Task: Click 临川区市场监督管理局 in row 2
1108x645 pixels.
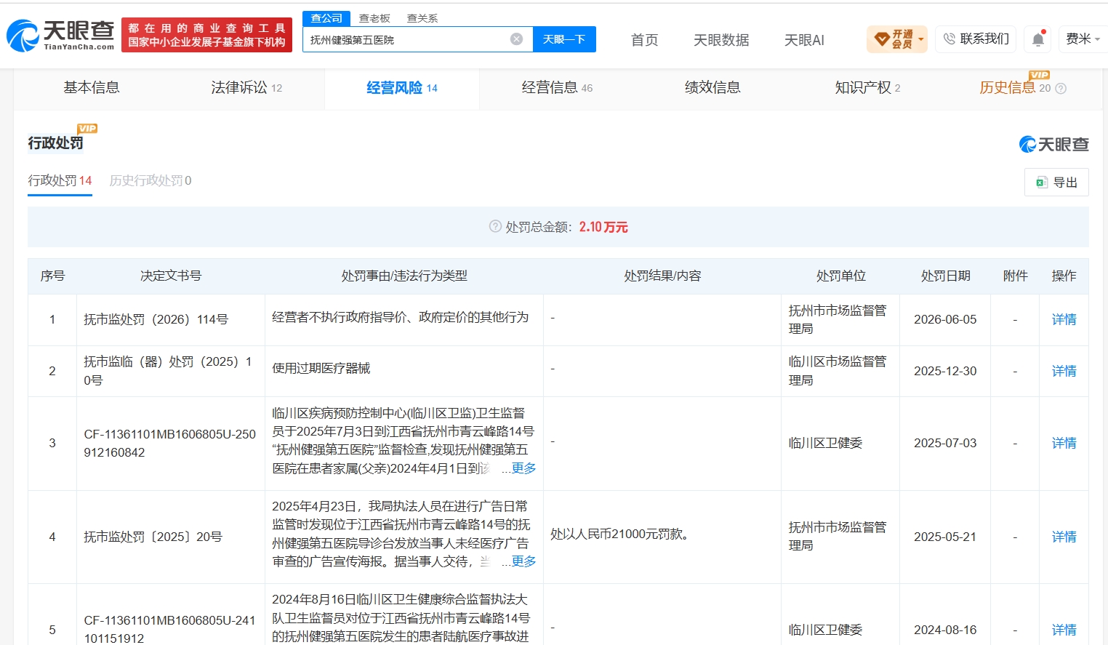Action: click(838, 371)
